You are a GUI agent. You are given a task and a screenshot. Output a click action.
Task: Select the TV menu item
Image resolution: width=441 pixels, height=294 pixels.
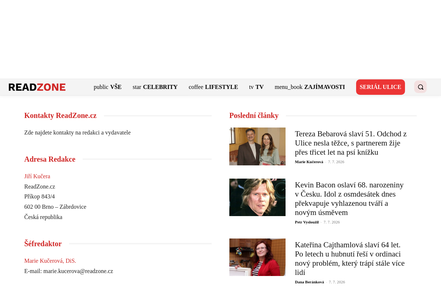[257, 87]
